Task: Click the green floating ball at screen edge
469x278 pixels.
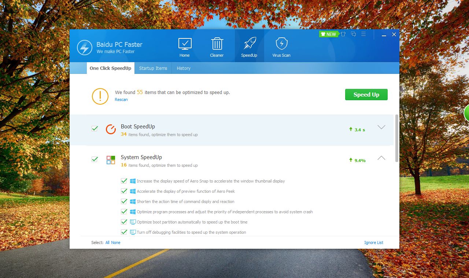Action: click(466, 113)
